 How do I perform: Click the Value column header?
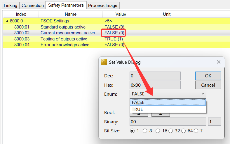[x=121, y=14]
